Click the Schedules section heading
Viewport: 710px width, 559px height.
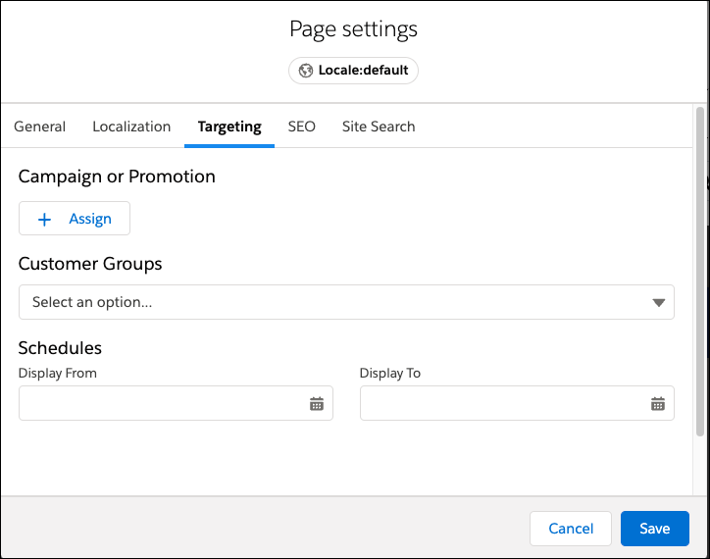point(60,348)
